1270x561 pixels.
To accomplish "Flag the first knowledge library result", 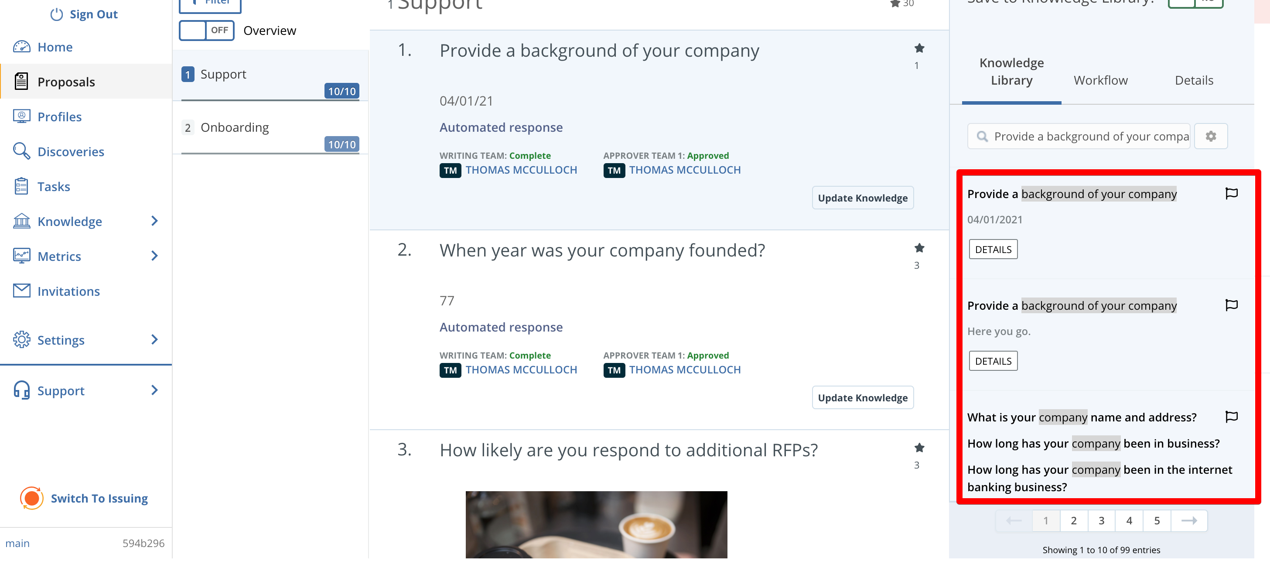I will pyautogui.click(x=1231, y=193).
